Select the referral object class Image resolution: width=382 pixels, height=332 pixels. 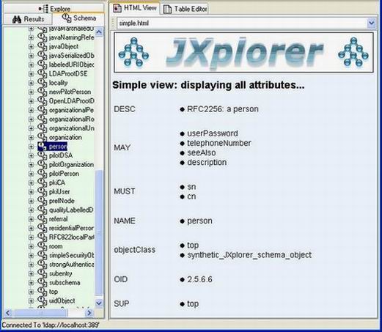point(59,219)
